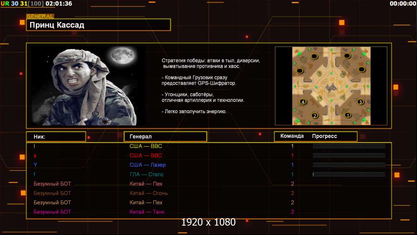Click the 'Прогресс' column header
This screenshot has height=235, width=417.
coord(324,136)
